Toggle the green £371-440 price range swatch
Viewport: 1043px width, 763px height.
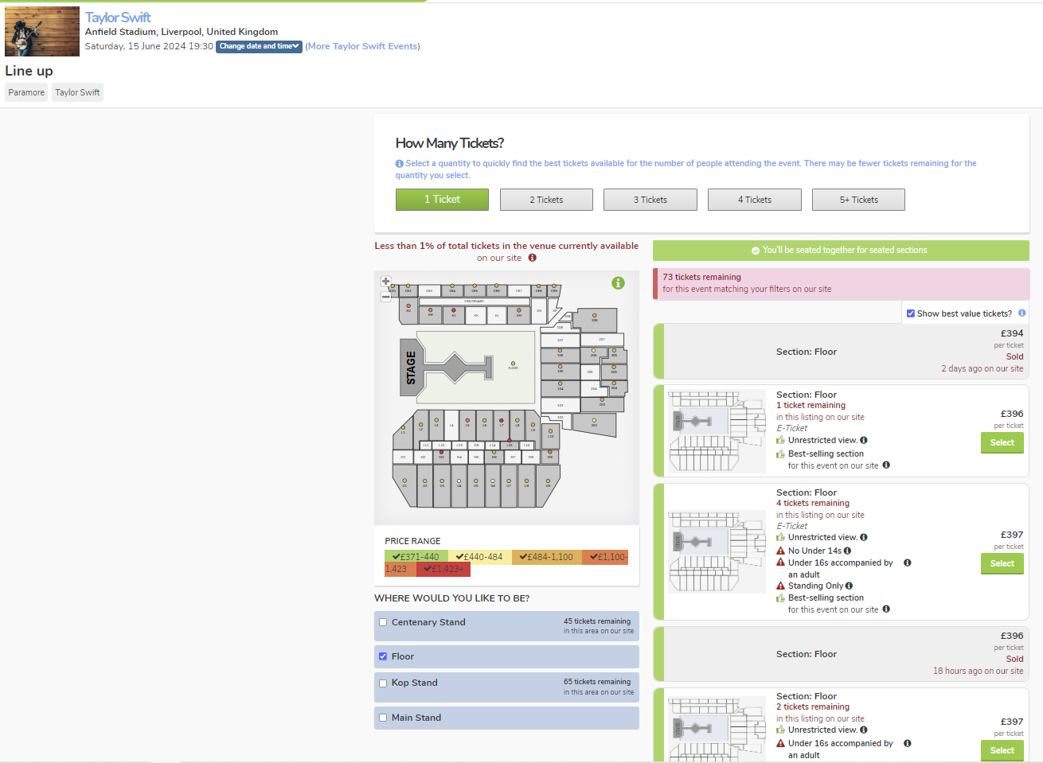pyautogui.click(x=416, y=557)
